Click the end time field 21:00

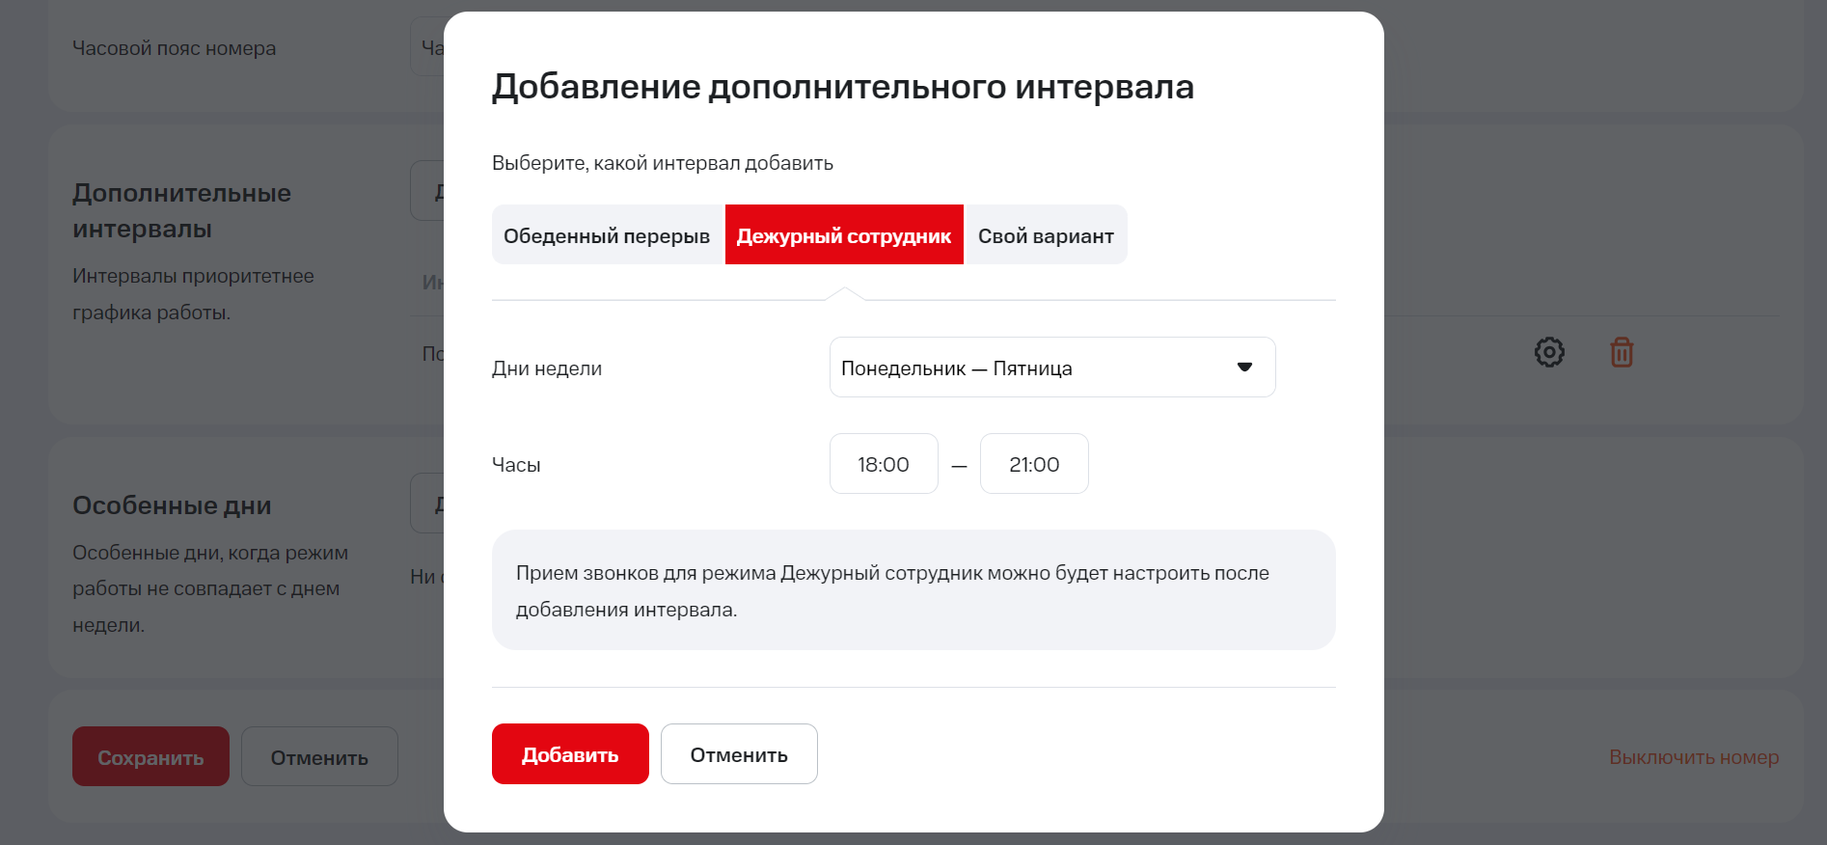(x=1034, y=464)
